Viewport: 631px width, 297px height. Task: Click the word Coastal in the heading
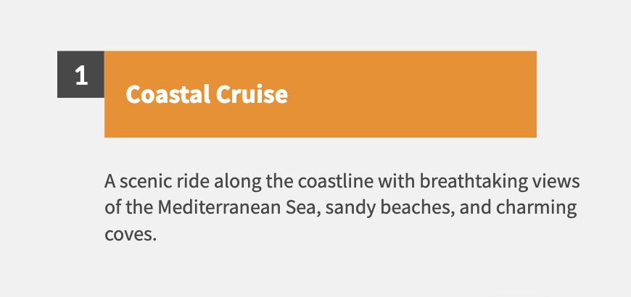[168, 94]
